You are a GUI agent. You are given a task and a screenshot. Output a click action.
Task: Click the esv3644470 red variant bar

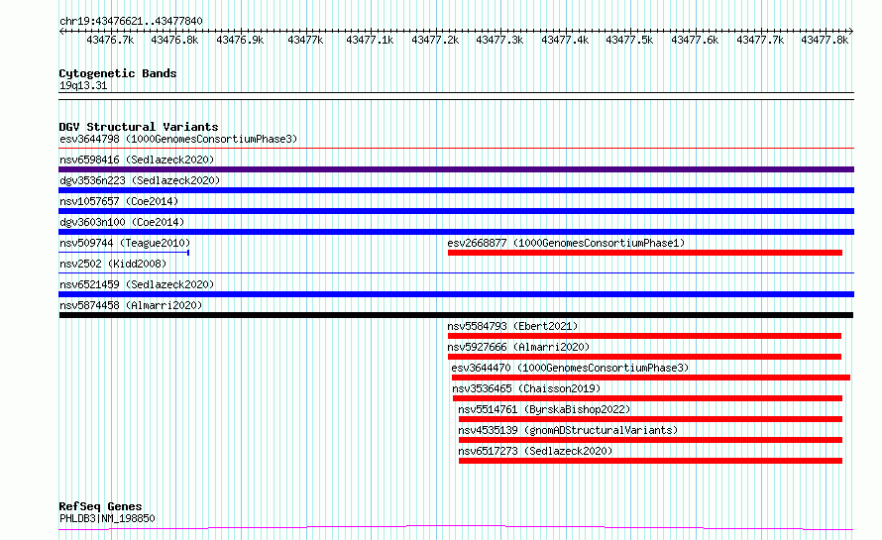[650, 378]
